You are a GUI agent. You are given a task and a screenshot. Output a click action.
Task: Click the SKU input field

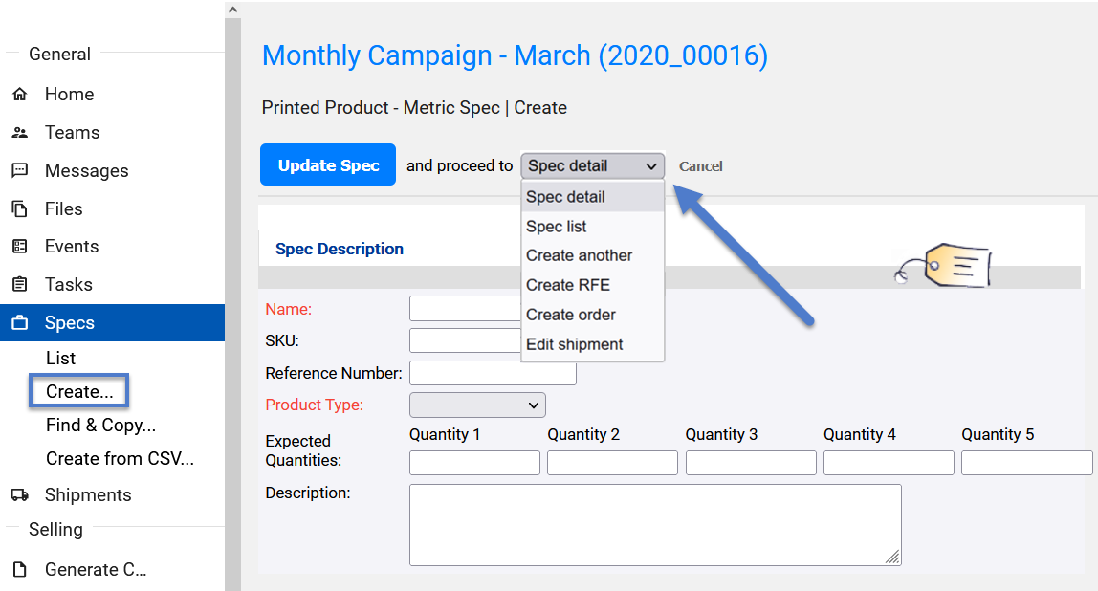pos(466,341)
